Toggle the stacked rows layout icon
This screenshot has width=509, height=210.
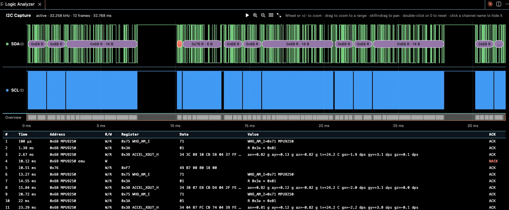click(x=271, y=15)
